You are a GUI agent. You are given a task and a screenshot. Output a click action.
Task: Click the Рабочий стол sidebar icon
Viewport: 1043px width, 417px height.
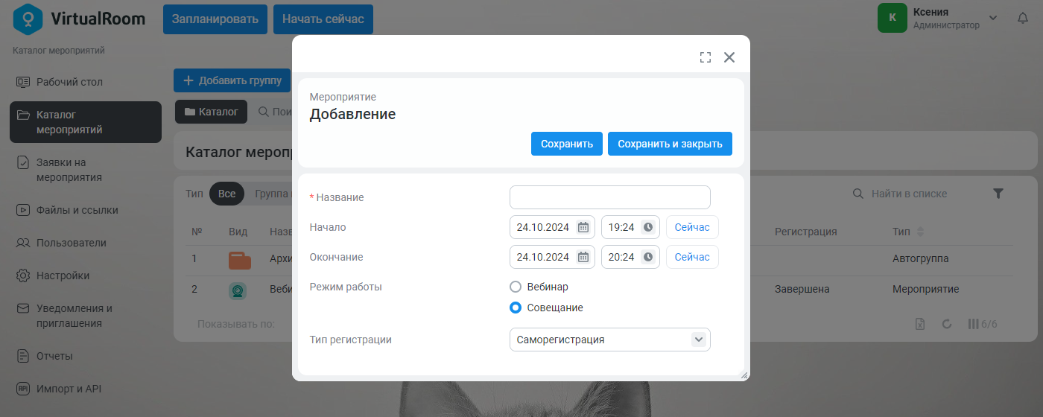coord(23,82)
